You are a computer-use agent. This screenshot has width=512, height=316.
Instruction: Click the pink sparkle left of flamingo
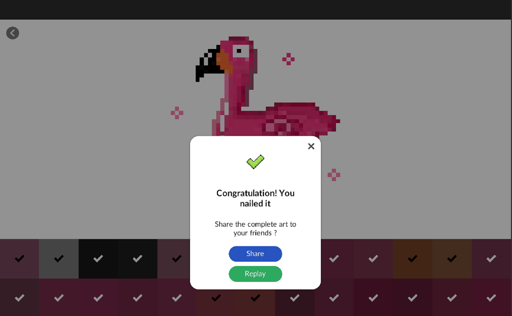click(177, 113)
